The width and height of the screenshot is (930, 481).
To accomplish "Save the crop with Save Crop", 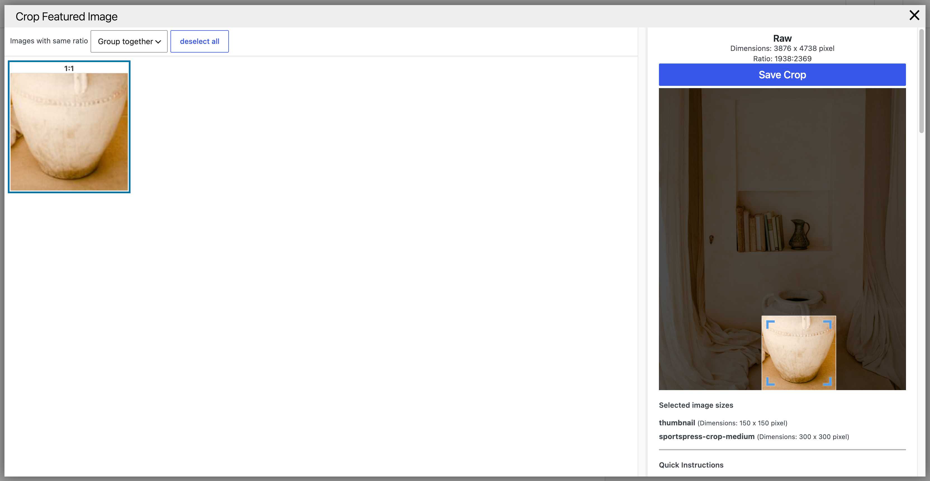I will click(782, 75).
